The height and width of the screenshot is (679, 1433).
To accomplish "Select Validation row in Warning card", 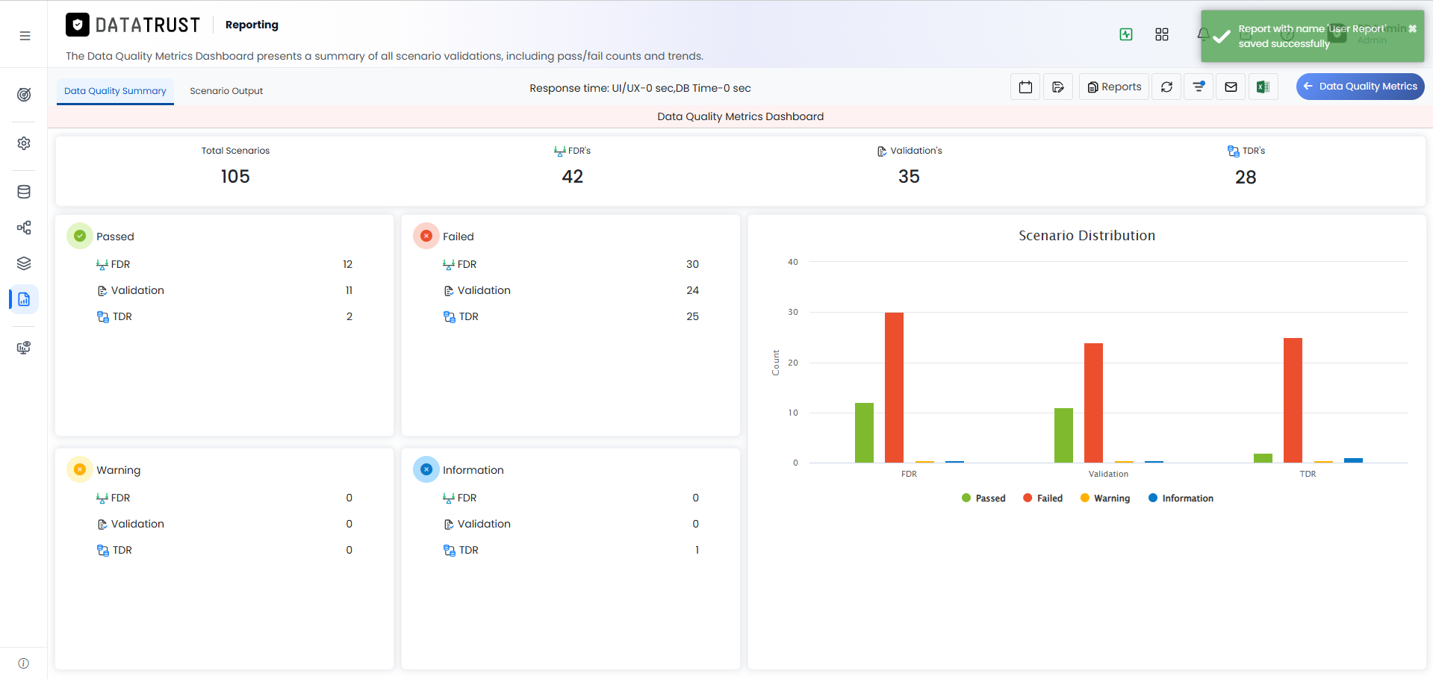I will pyautogui.click(x=224, y=524).
